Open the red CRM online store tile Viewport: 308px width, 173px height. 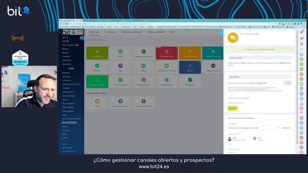167,53
